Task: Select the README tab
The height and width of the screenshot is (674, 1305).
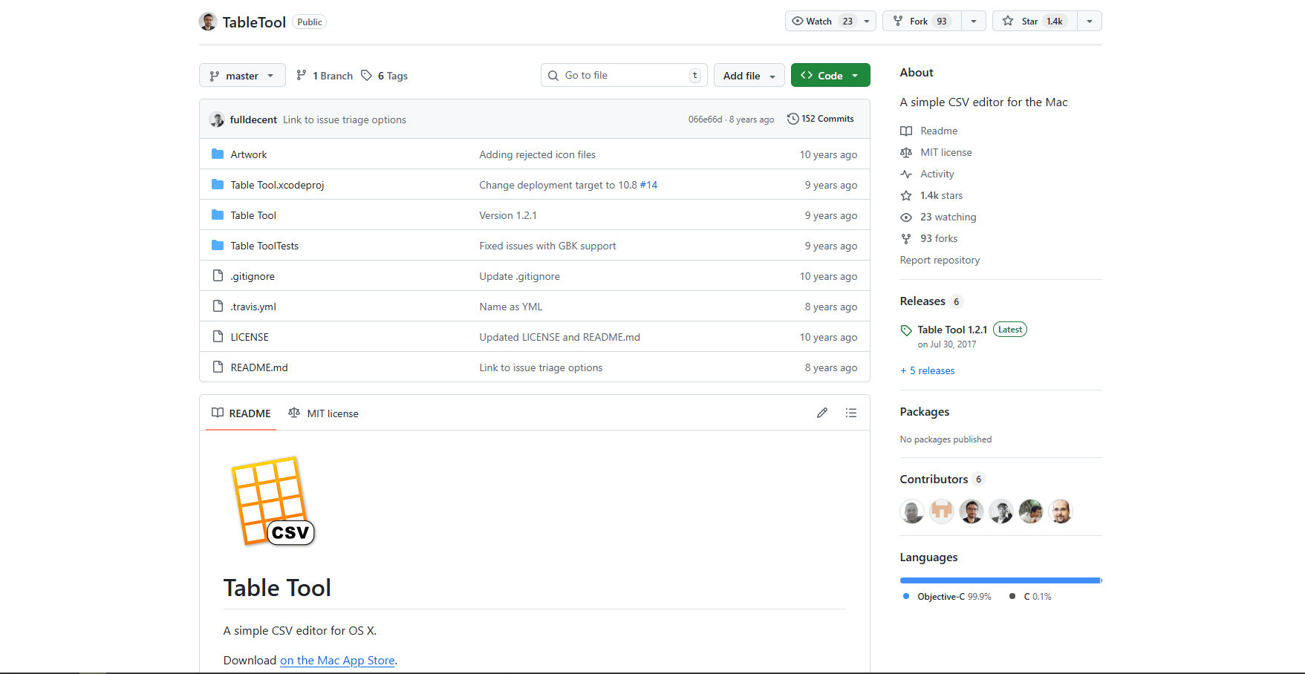Action: pyautogui.click(x=241, y=413)
